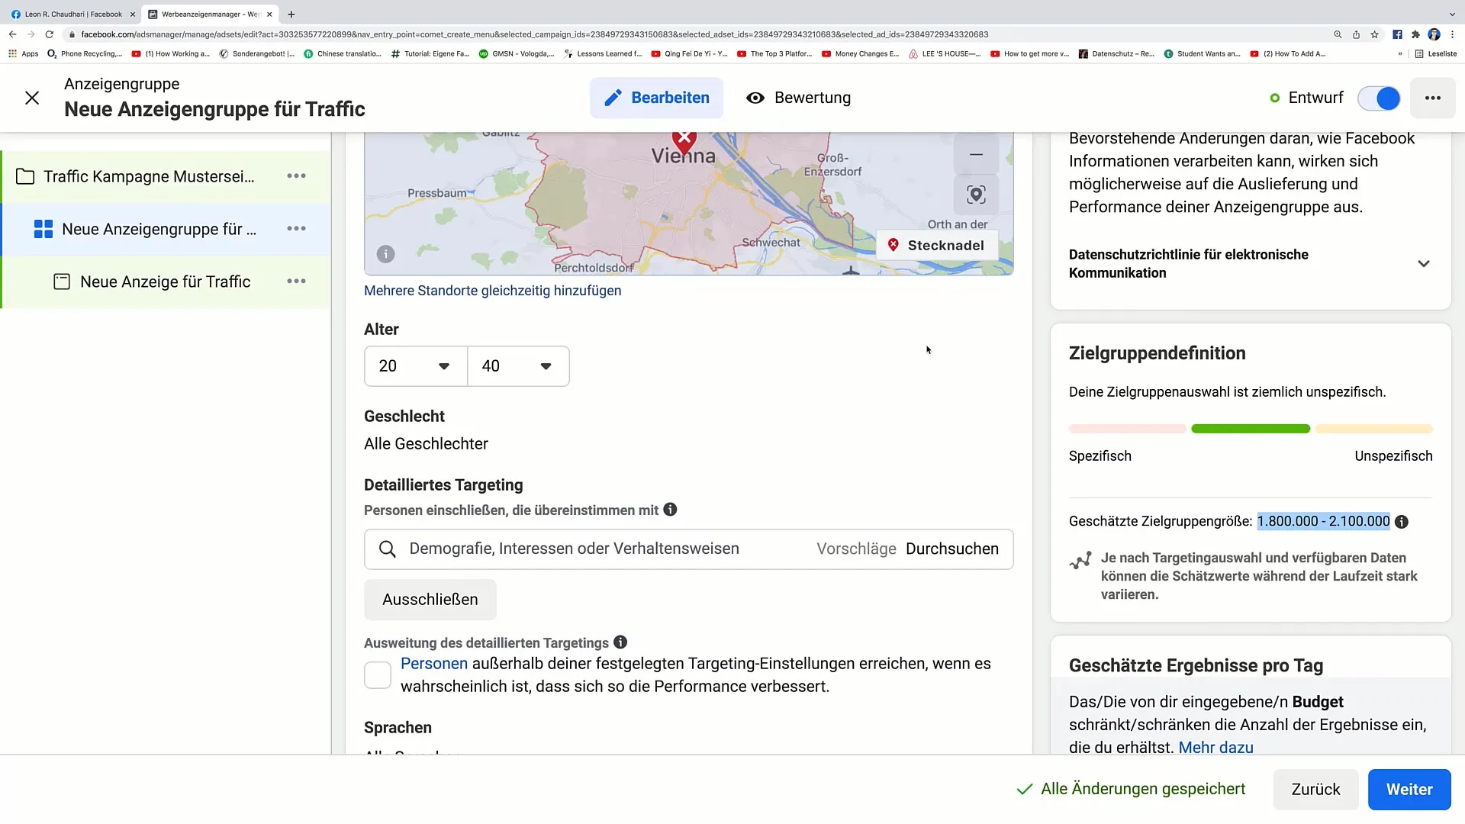Click the search magnifier in targeting field
The image size is (1465, 824).
click(x=388, y=549)
